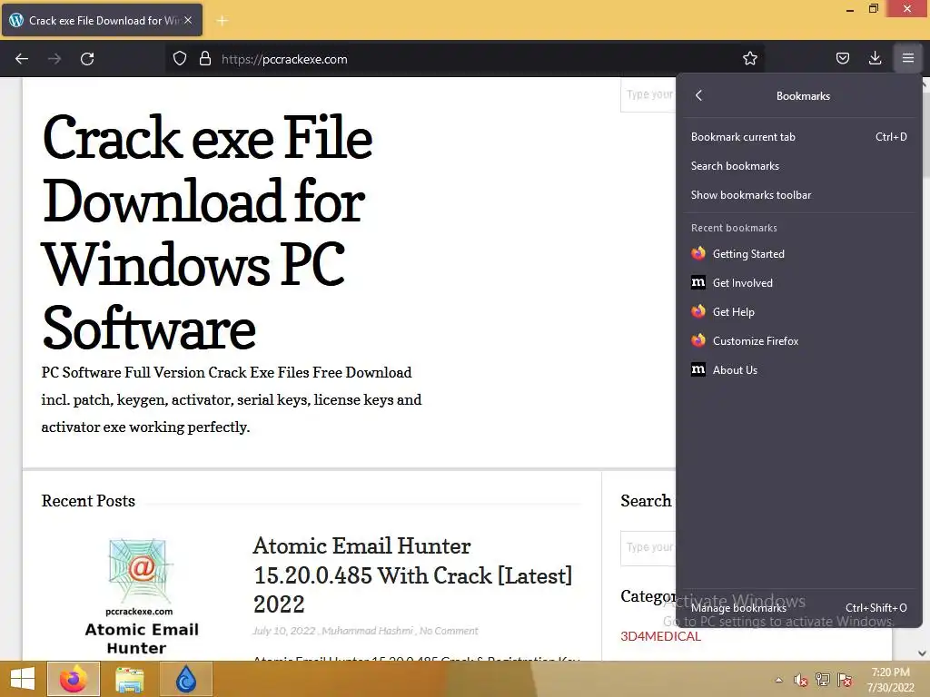Select the Crack exe File Download tab
930x697 pixels.
coord(102,20)
